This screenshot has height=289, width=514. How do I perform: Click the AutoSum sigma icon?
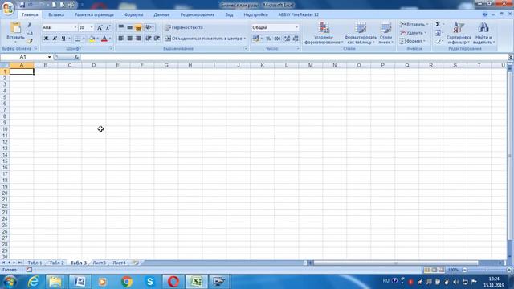tap(438, 25)
